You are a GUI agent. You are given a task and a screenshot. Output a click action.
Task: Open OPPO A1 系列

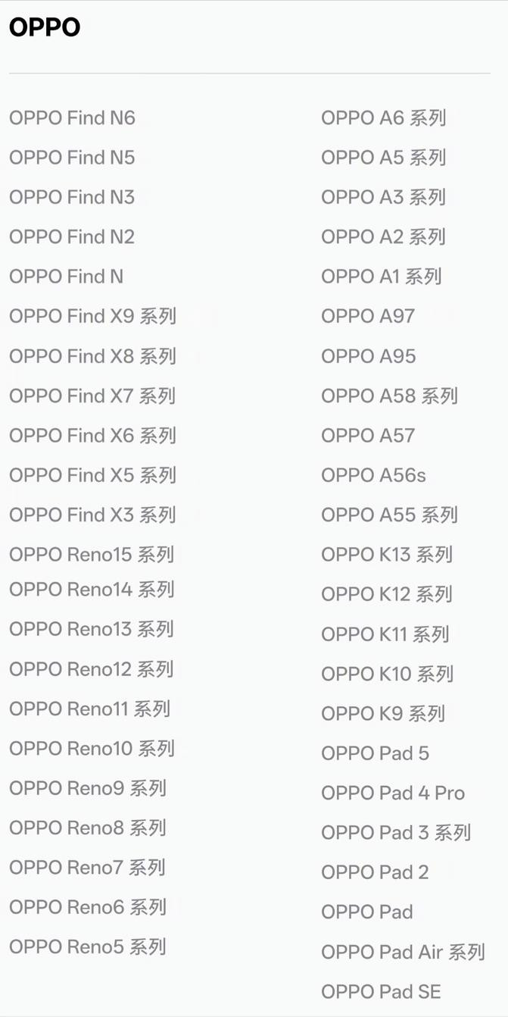tap(381, 277)
